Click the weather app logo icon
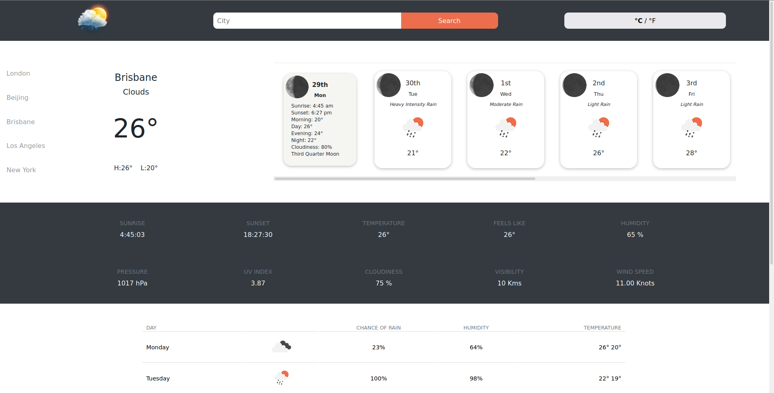Viewport: 774px width, 393px height. tap(93, 18)
